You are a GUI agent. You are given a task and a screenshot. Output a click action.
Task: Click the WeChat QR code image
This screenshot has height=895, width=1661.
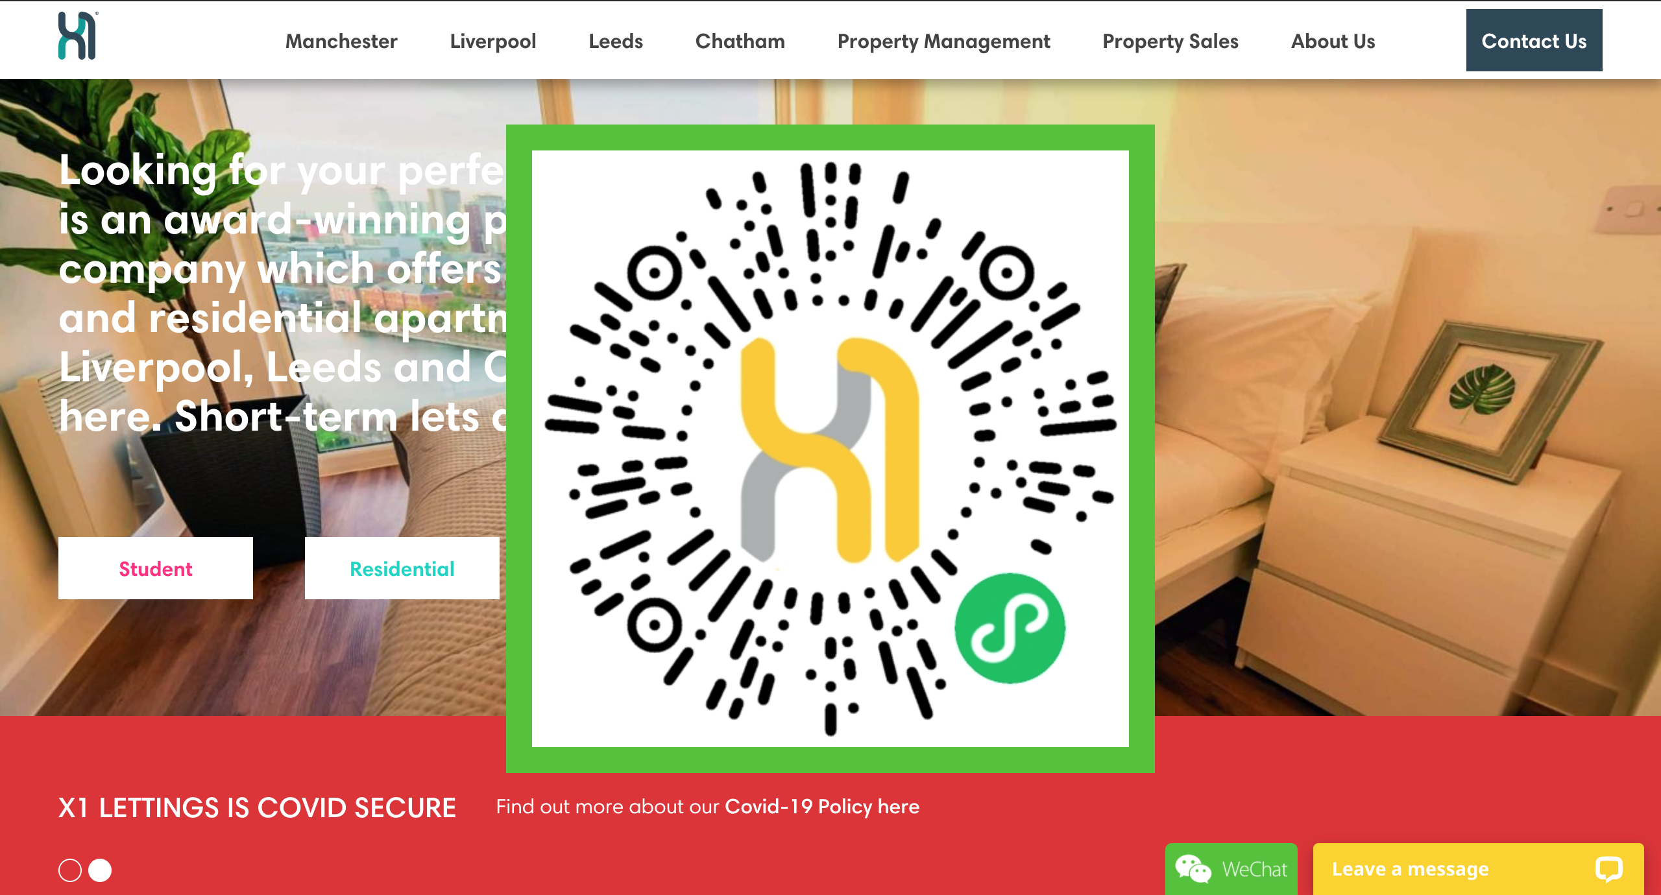coord(830,449)
